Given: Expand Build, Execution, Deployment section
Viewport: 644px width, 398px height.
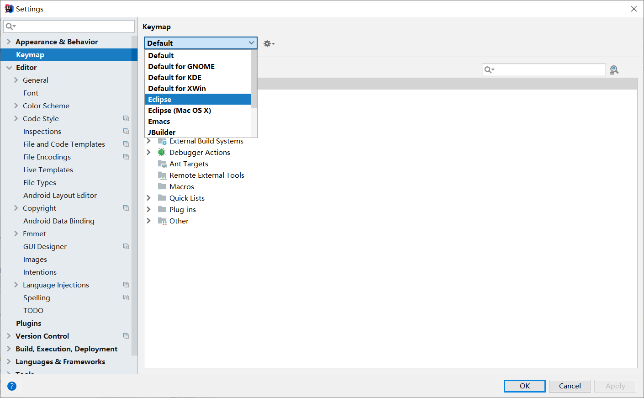Looking at the screenshot, I should (x=9, y=349).
